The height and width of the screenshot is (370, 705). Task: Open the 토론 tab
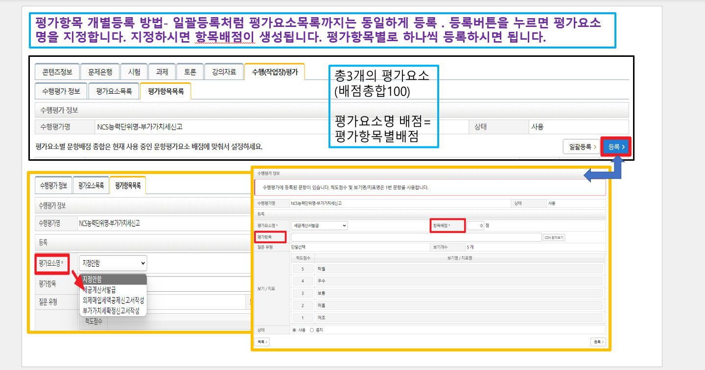[190, 72]
